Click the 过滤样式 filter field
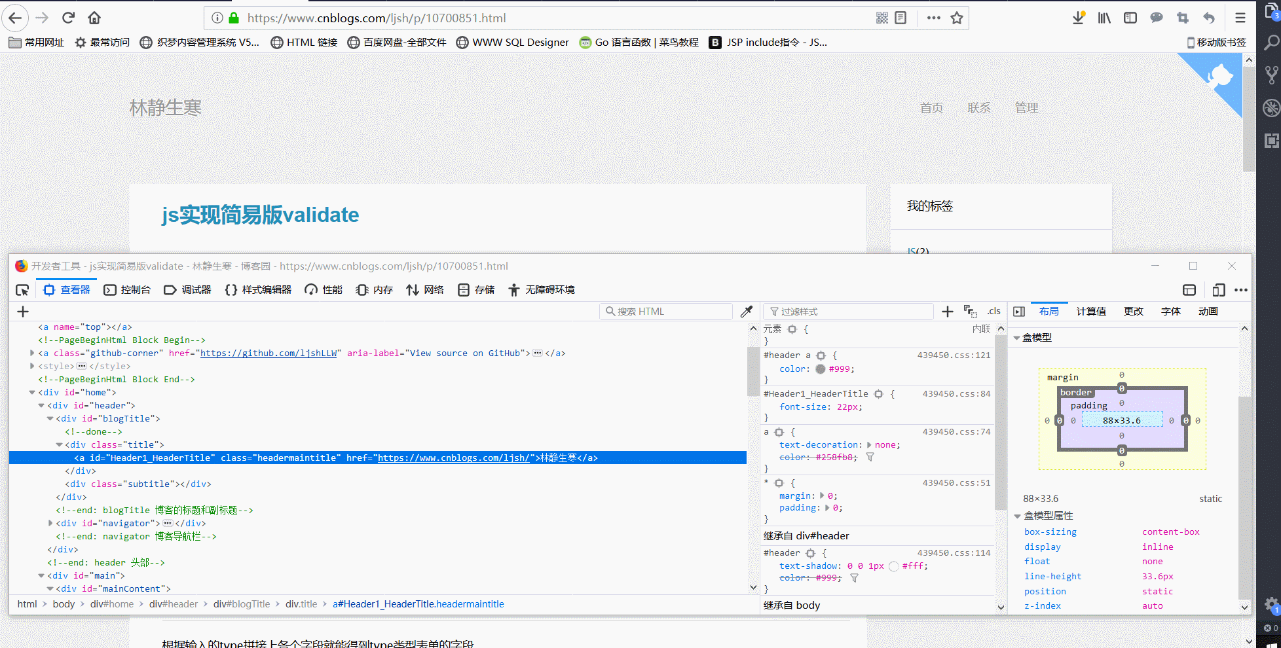Image resolution: width=1281 pixels, height=648 pixels. (849, 312)
